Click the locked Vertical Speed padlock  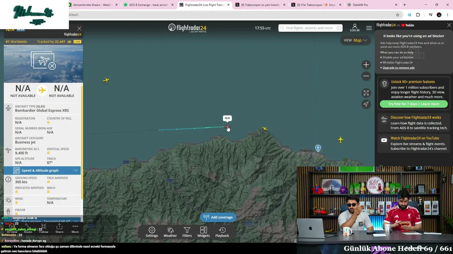48,153
